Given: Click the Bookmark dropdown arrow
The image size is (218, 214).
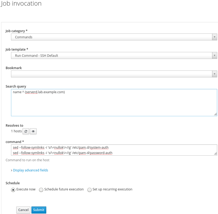Looking at the screenshot, I should click(215, 74).
